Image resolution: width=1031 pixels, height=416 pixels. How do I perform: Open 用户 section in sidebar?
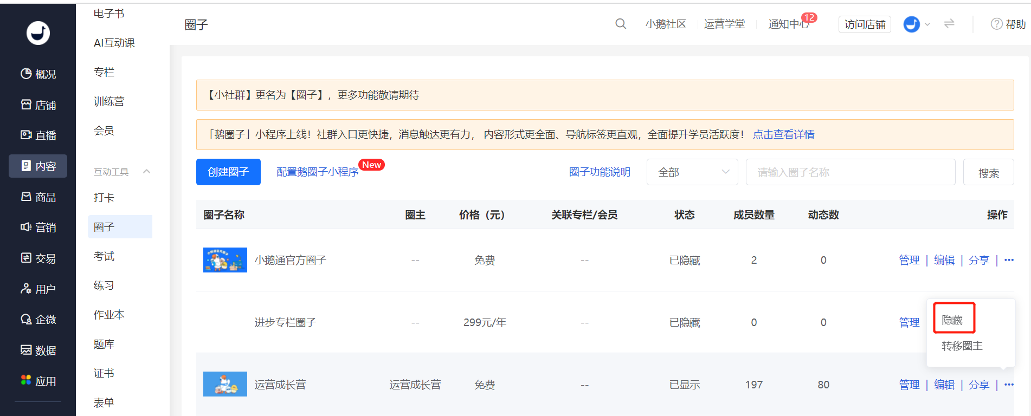pos(38,289)
